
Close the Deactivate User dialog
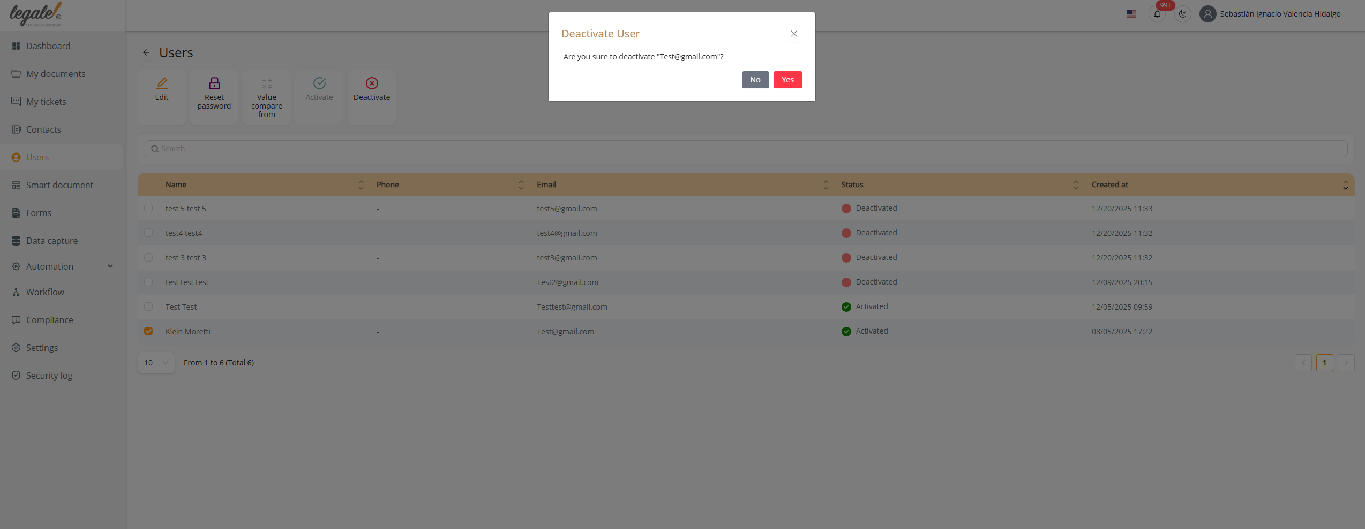tap(794, 34)
